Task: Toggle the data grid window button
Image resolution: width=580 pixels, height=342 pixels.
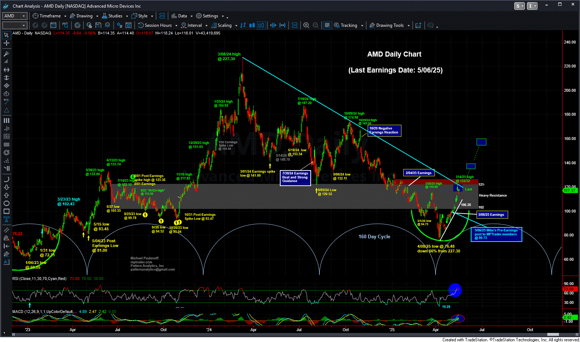Action: coord(327,25)
